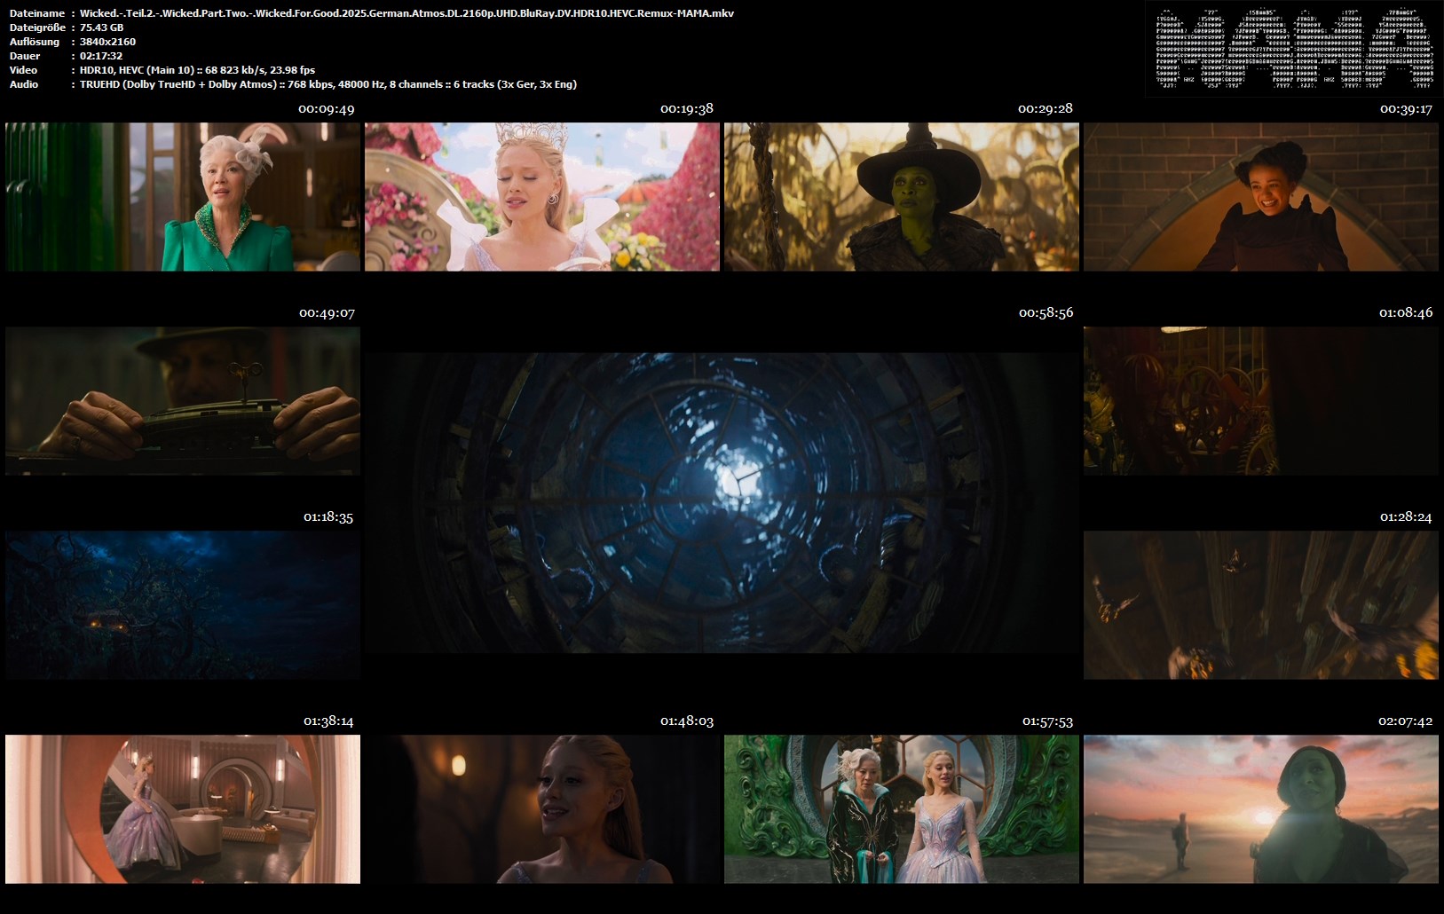
Task: Click the 00:58:56 timestamp label
Action: (x=1046, y=313)
